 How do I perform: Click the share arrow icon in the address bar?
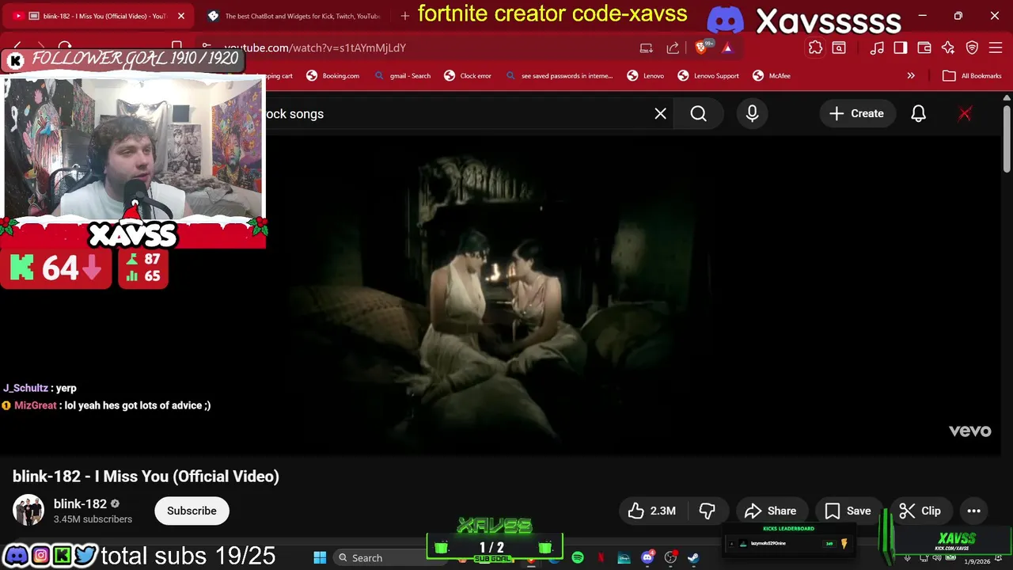pyautogui.click(x=673, y=47)
